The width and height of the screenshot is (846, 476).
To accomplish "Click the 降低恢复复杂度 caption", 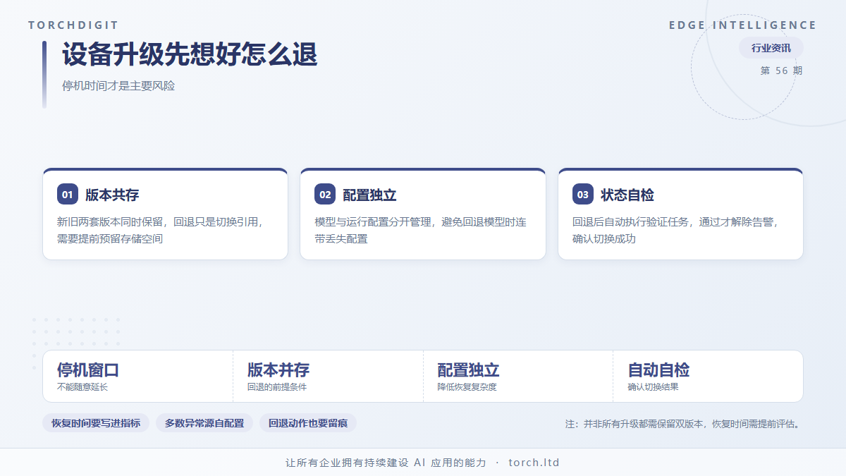I will (467, 387).
